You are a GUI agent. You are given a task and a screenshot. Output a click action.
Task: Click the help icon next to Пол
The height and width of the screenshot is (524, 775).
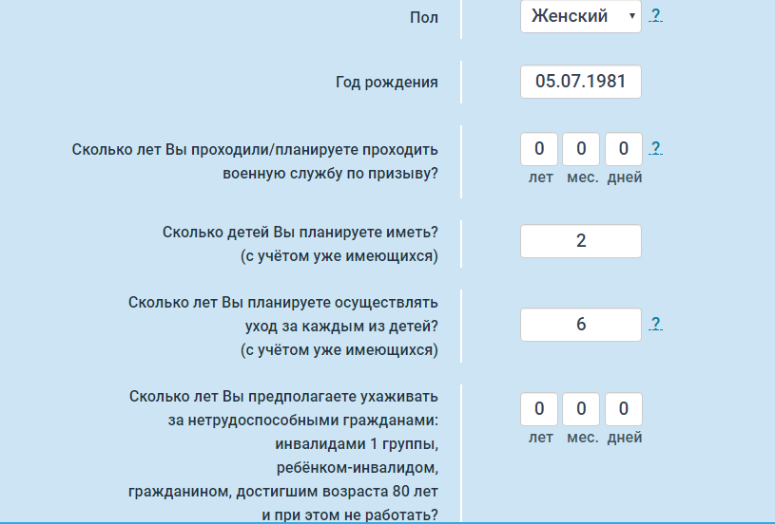click(655, 15)
